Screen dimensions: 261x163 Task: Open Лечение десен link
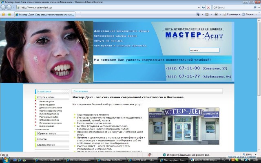coord(47,105)
